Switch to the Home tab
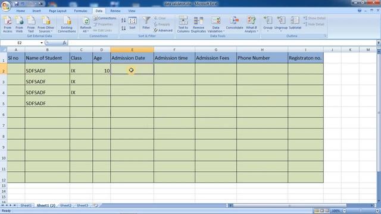Screen dimensions: 381x214 click(20, 11)
